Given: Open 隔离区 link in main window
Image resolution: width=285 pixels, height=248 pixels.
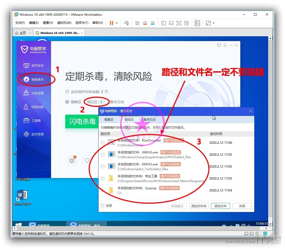Looking at the screenshot, I should (76, 102).
